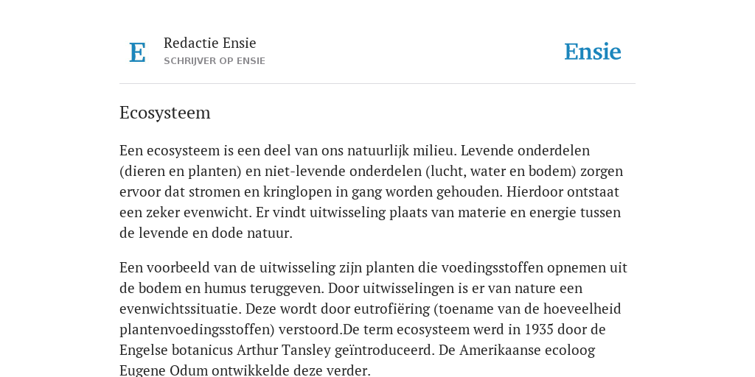Click the first paragraph starting Een ecosysteem
755x377 pixels.
click(x=372, y=191)
